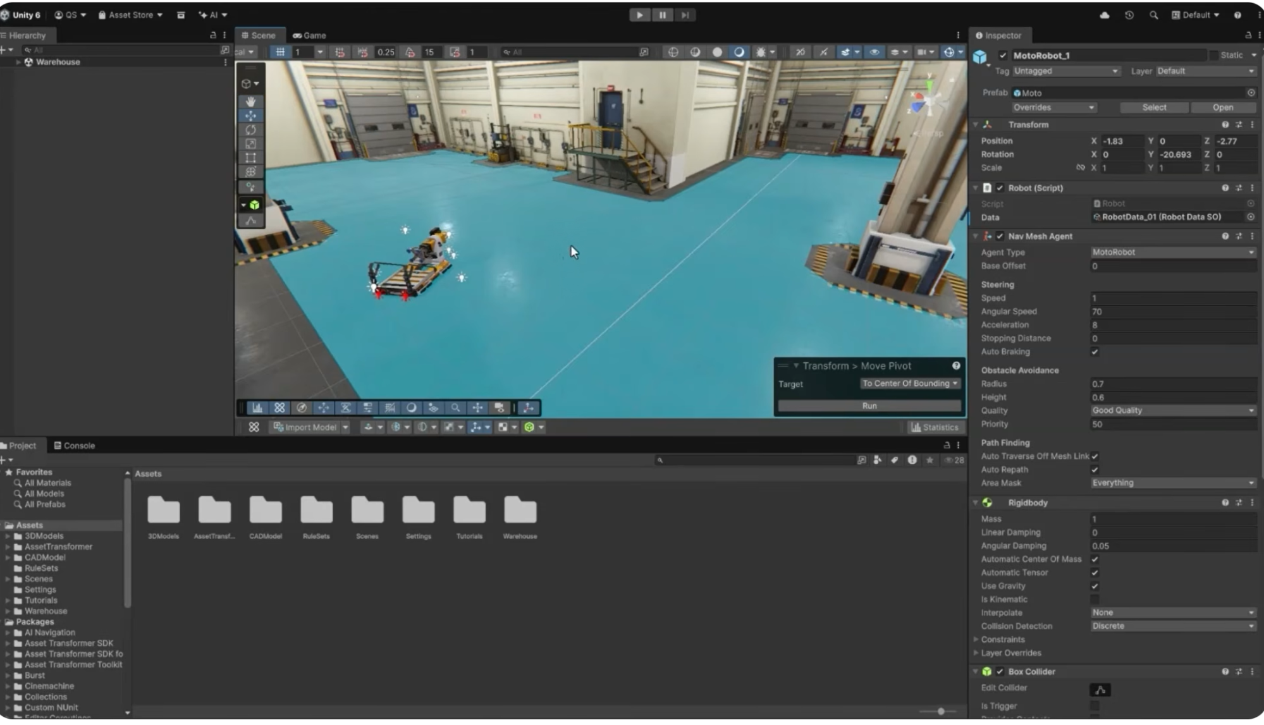
Task: Open version history clock icon
Action: point(1129,15)
